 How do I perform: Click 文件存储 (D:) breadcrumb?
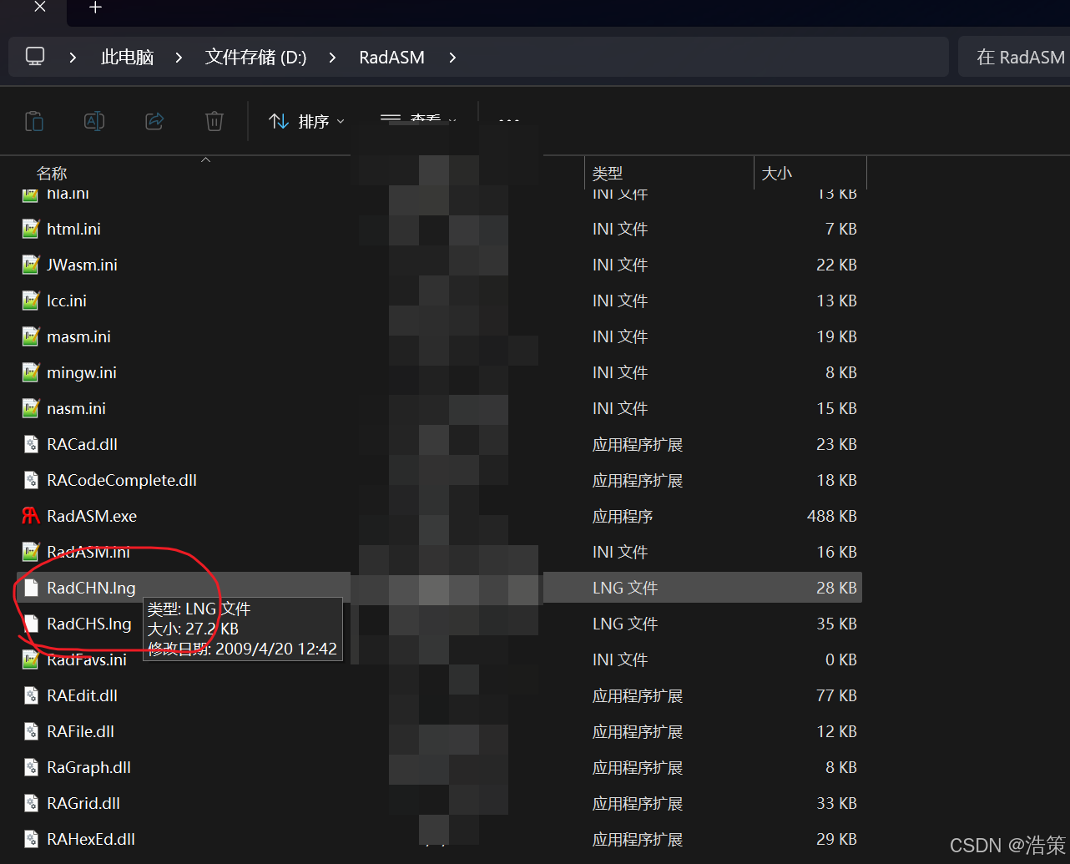(256, 58)
